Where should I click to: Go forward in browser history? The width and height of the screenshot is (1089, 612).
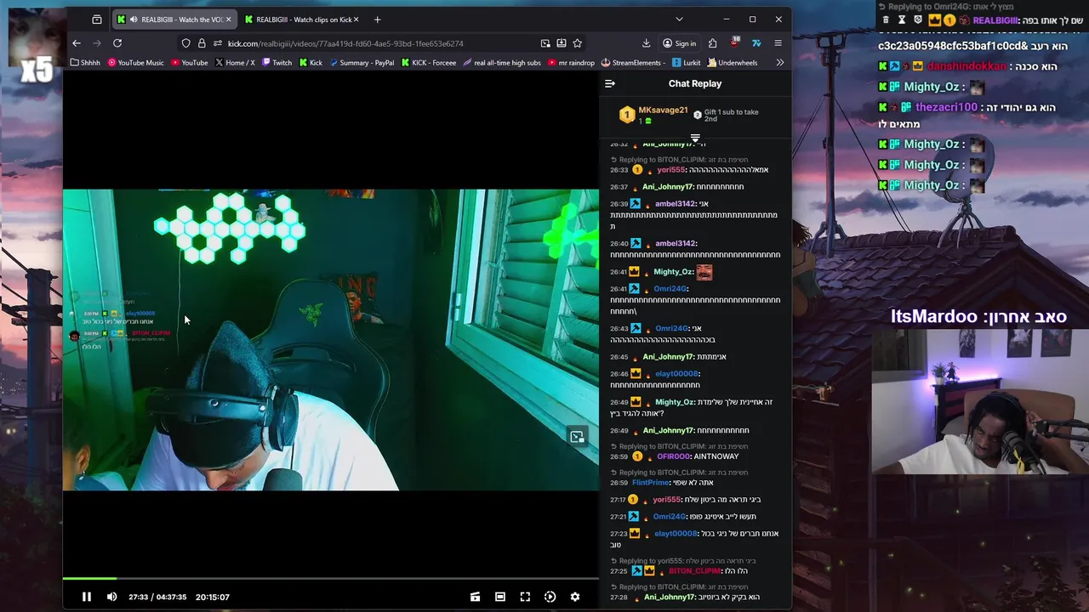click(97, 43)
